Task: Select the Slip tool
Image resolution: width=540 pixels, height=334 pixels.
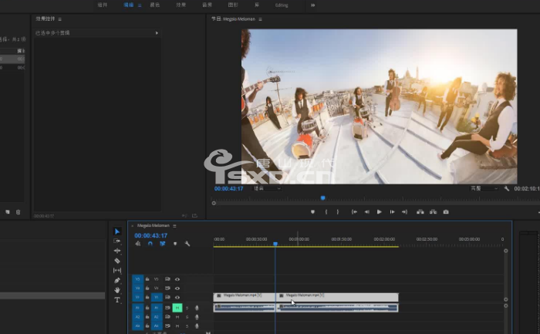Action: coord(117,270)
